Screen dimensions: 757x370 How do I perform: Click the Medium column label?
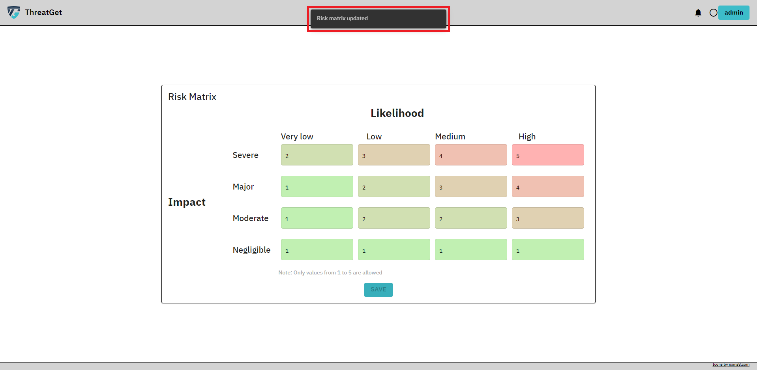[x=450, y=137]
